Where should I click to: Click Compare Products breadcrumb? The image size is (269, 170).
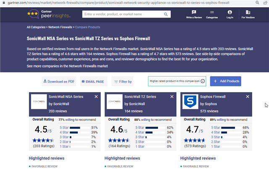tap(87, 27)
